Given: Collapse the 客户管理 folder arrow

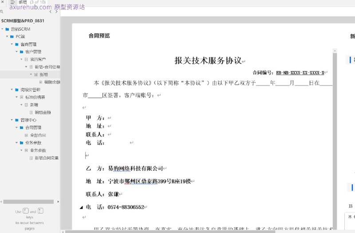Looking at the screenshot, I should coord(16,51).
